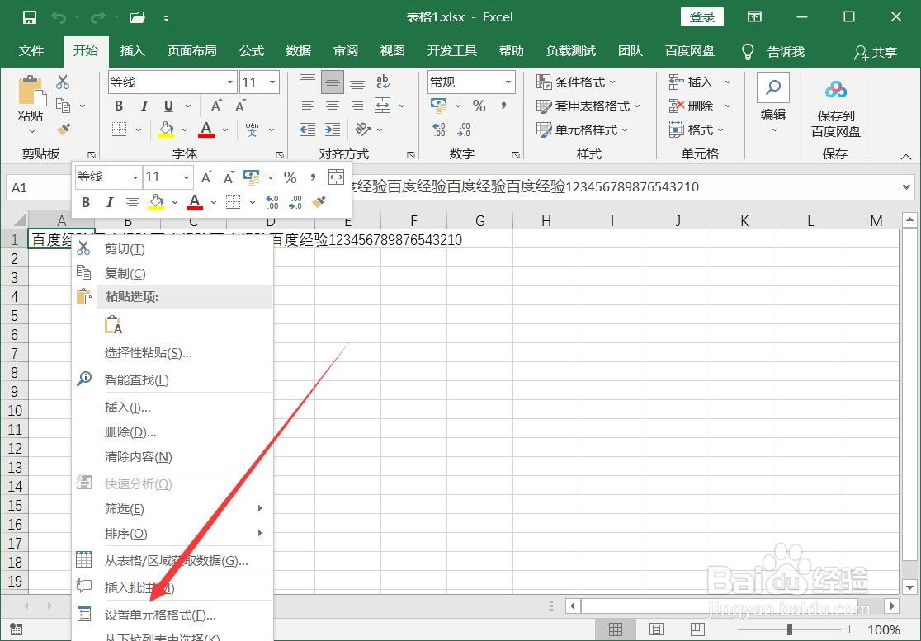This screenshot has height=641, width=921.
Task: Select column H header
Action: coord(546,221)
